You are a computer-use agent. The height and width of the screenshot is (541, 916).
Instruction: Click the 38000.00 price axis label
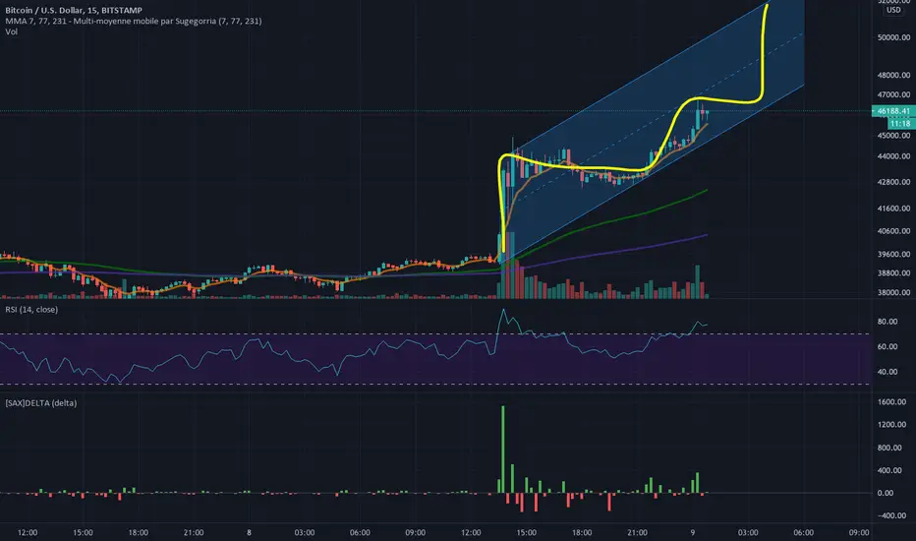click(x=893, y=292)
